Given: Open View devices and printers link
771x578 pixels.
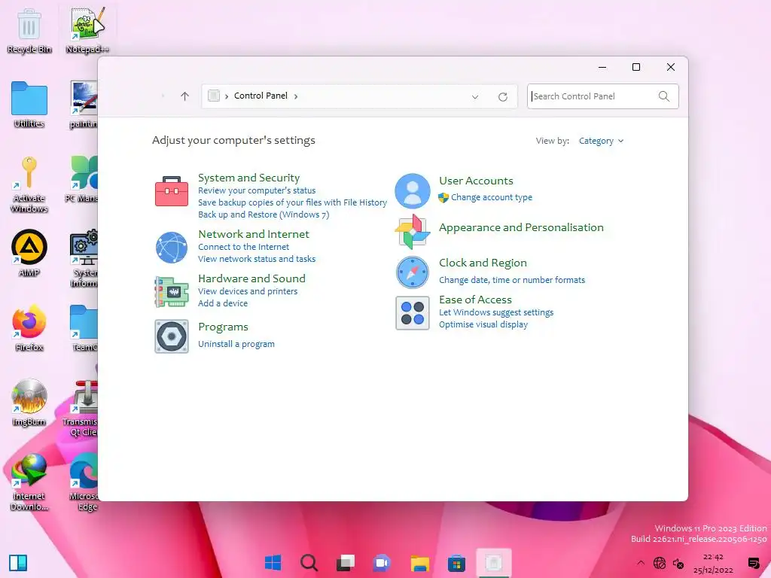Looking at the screenshot, I should (x=248, y=291).
